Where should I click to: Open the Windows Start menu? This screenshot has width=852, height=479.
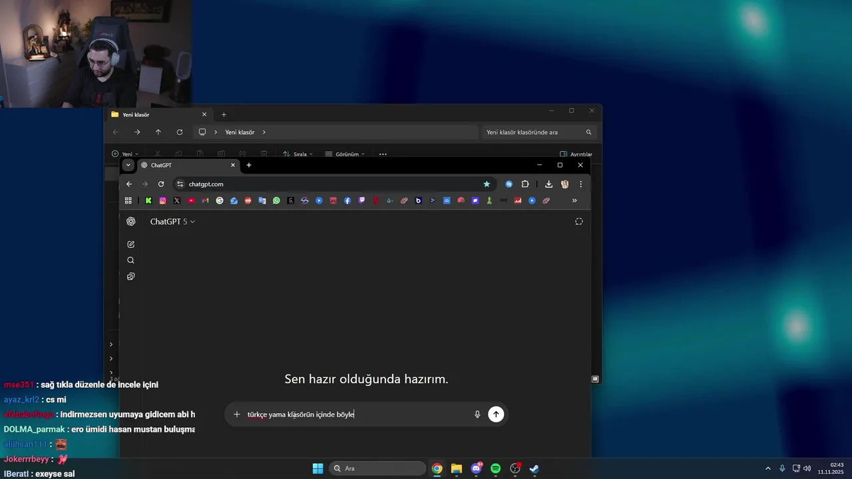click(318, 468)
